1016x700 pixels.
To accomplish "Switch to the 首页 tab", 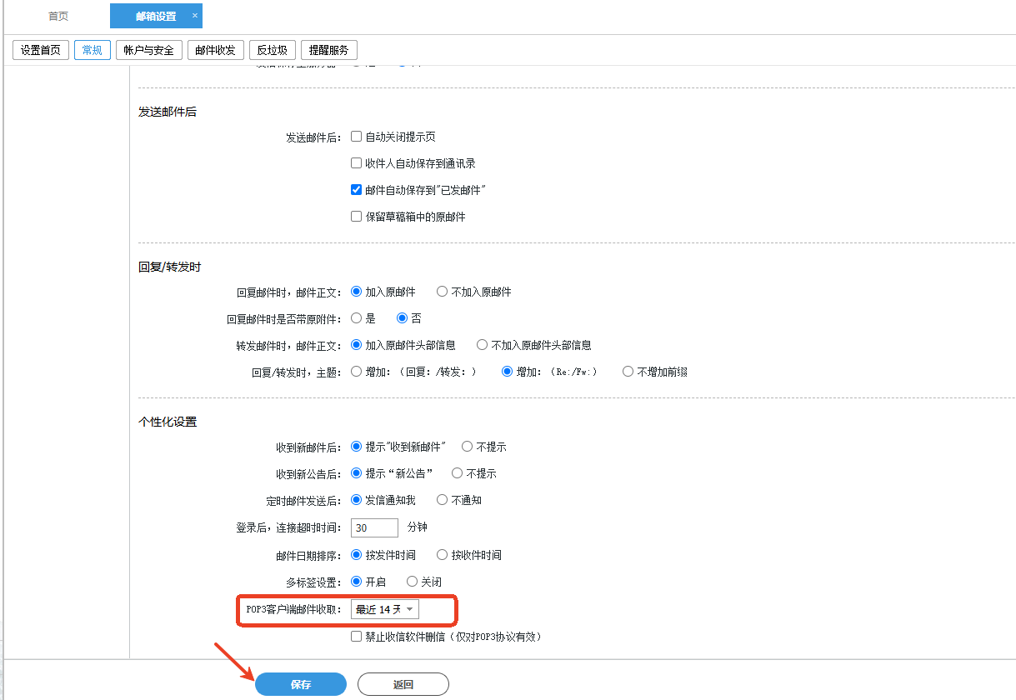I will click(x=58, y=16).
